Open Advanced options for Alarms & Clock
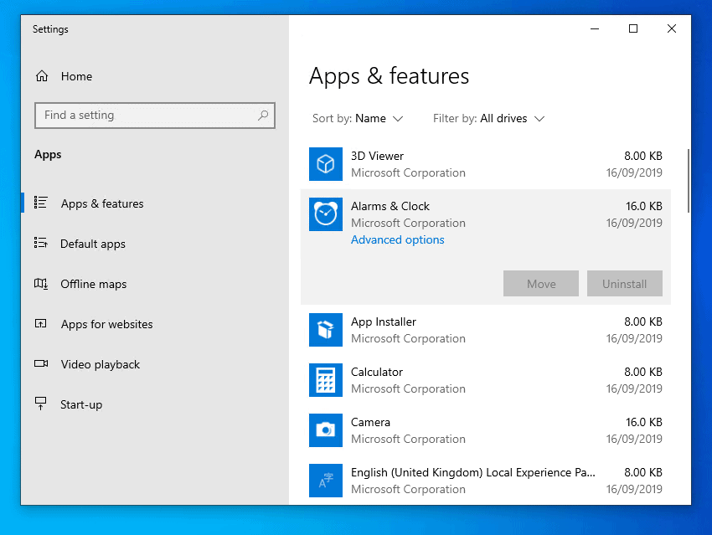The width and height of the screenshot is (712, 535). [x=397, y=240]
